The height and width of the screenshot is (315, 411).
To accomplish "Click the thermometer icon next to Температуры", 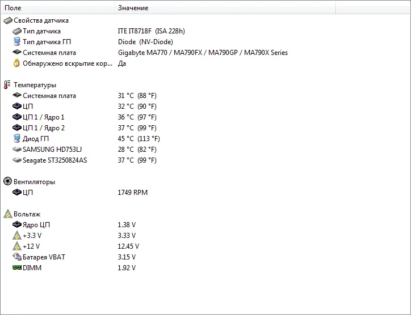I will 7,85.
